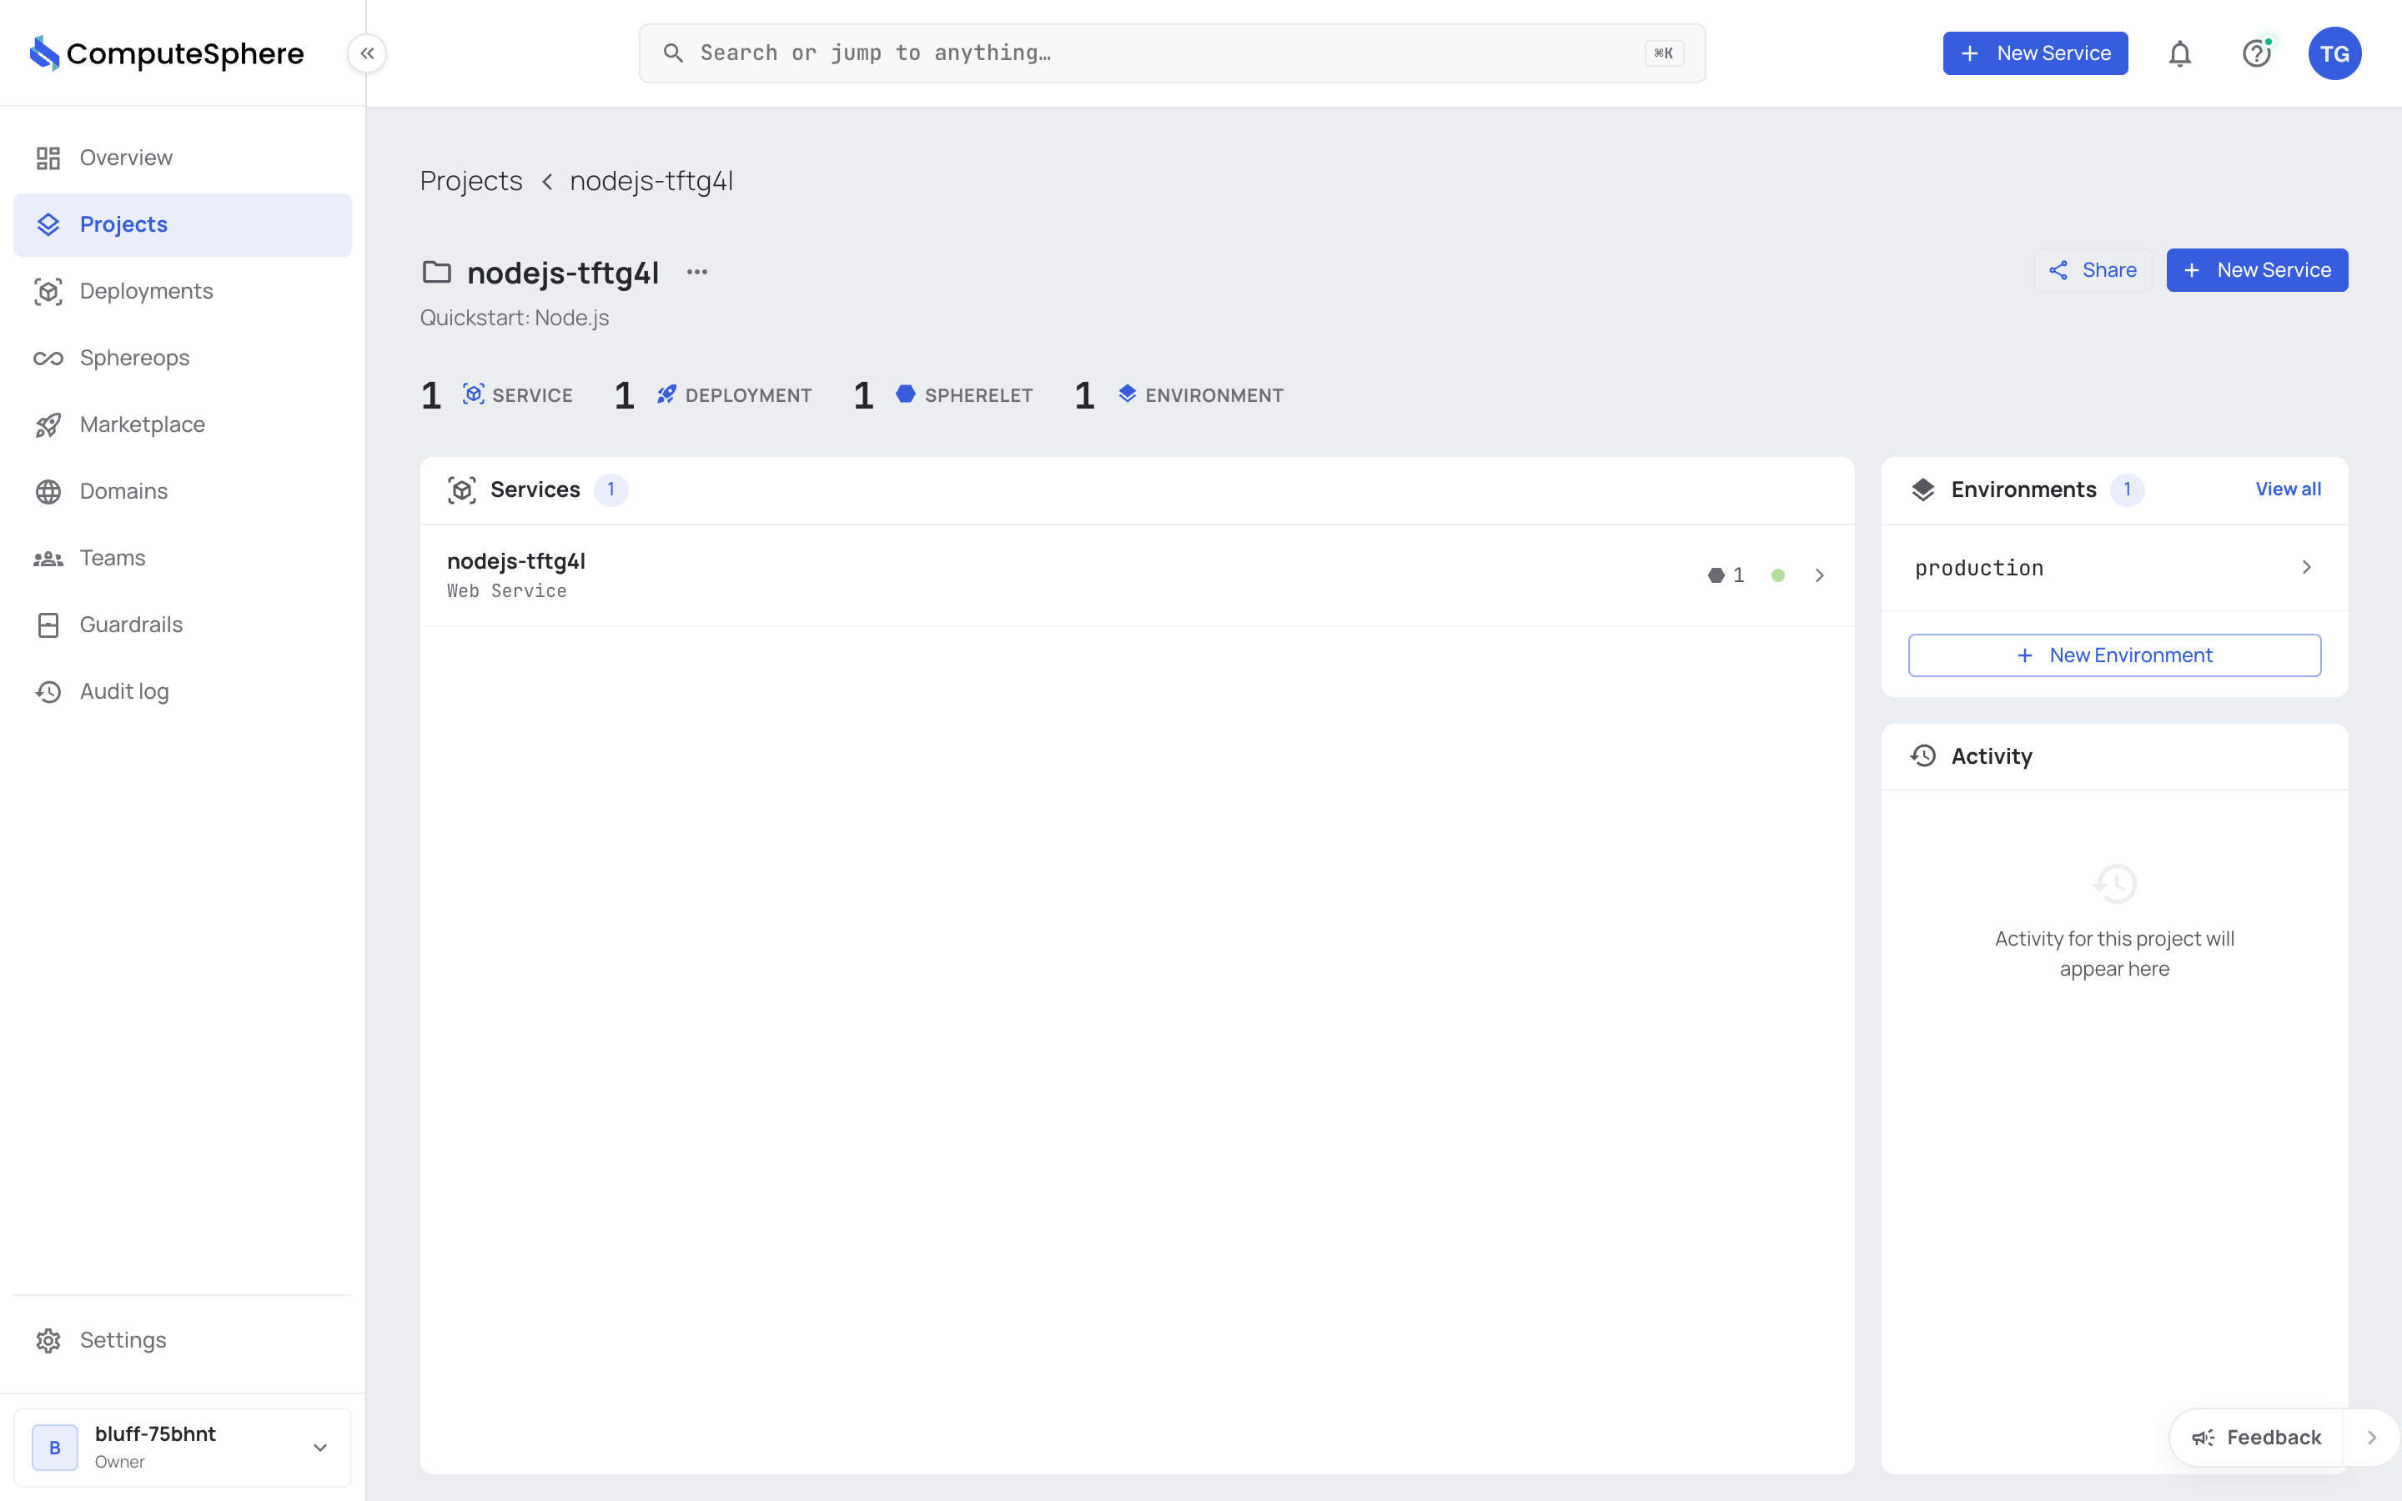Navigate to Domains page
Viewport: 2402px width, 1501px height.
click(183, 491)
